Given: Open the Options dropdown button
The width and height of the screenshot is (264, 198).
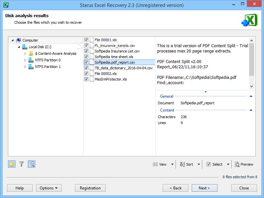Looking at the screenshot, I should pos(49,188).
